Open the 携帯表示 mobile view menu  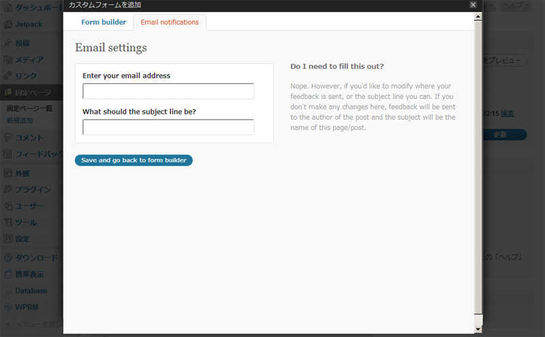pyautogui.click(x=29, y=274)
